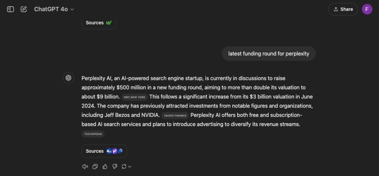The image size is (379, 176).
Task: Give the response a thumbs up
Action: [105, 166]
